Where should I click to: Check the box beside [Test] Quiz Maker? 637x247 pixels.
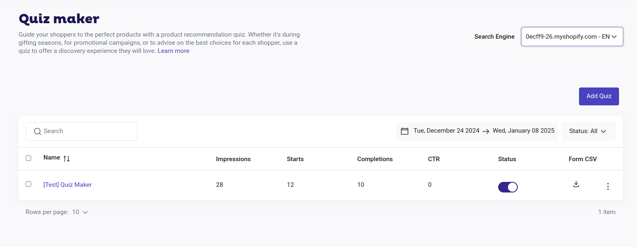[x=29, y=184]
